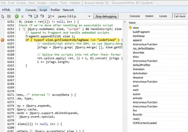Screen dimensions: 188x132
Task: Click the Step into icon
Action: click(30, 16)
